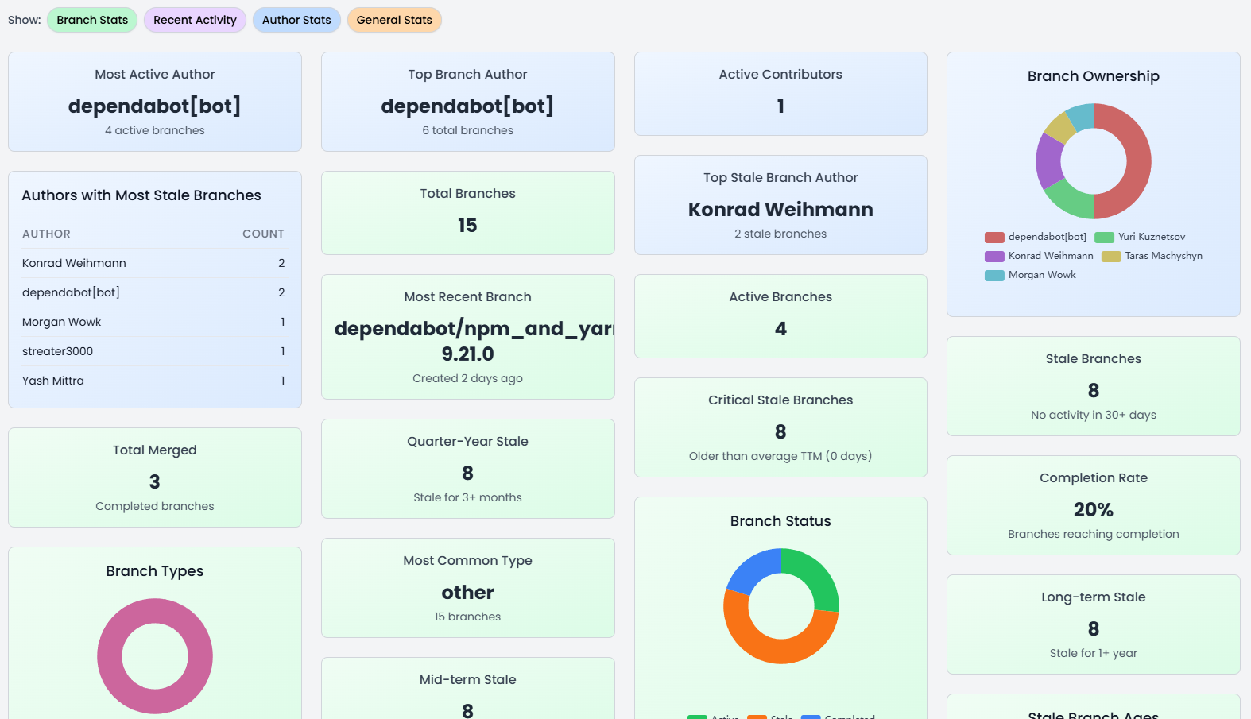The height and width of the screenshot is (719, 1251).
Task: Click the '2 stale branches' subtitle
Action: point(780,234)
